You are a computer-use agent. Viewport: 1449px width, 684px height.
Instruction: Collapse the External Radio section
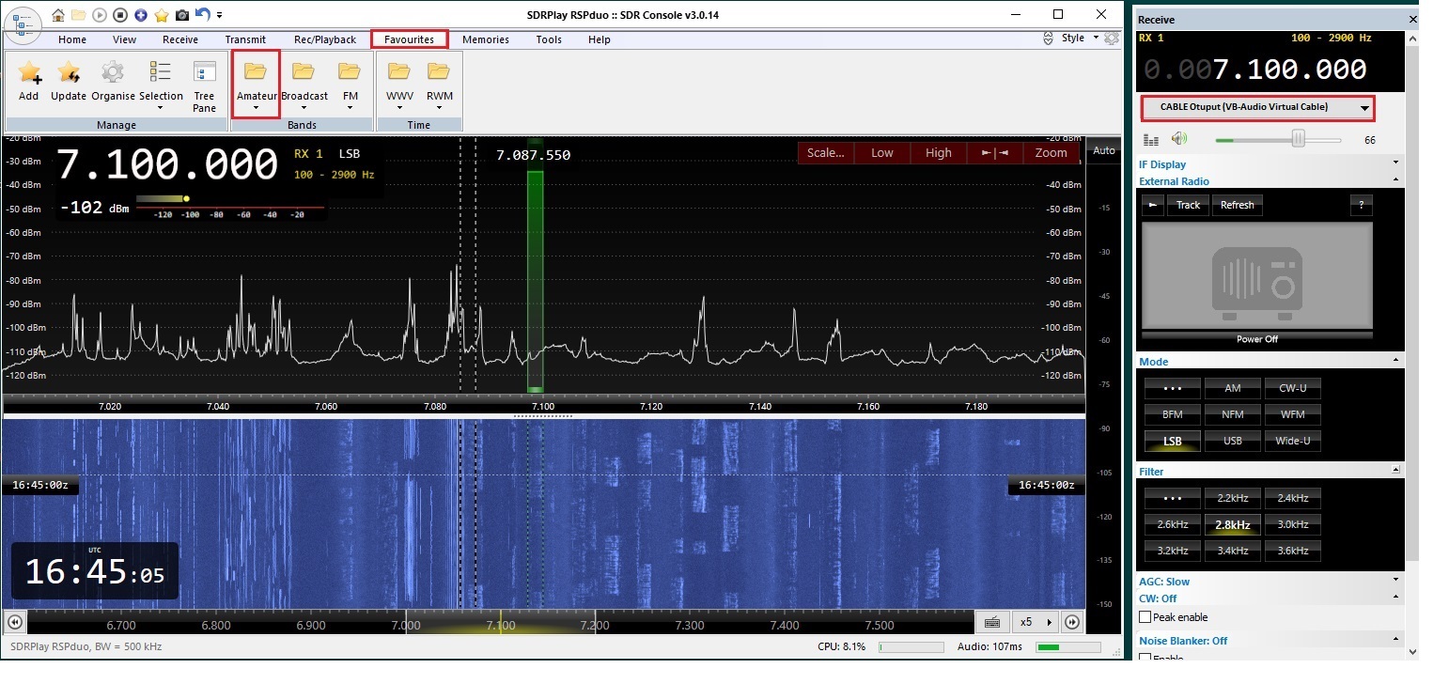click(1270, 181)
